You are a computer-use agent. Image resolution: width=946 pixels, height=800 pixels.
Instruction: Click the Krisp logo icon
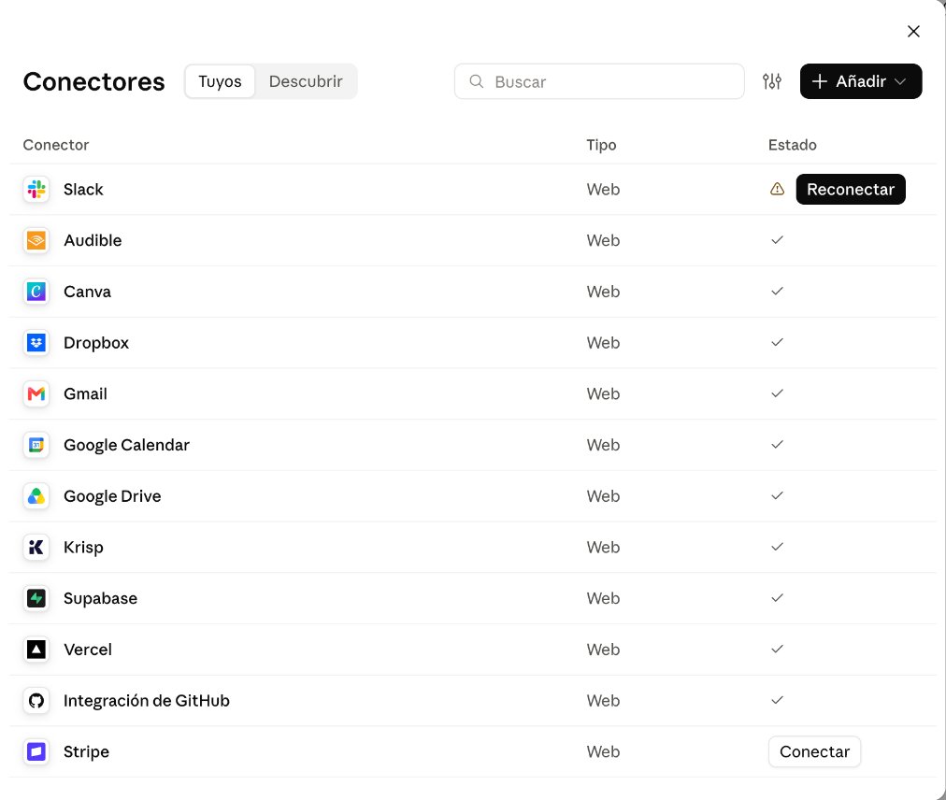point(36,548)
